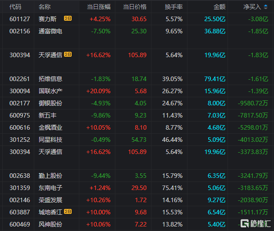This screenshot has width=274, height=231.
Task: Click the price 1.72
Action: coord(141,200)
